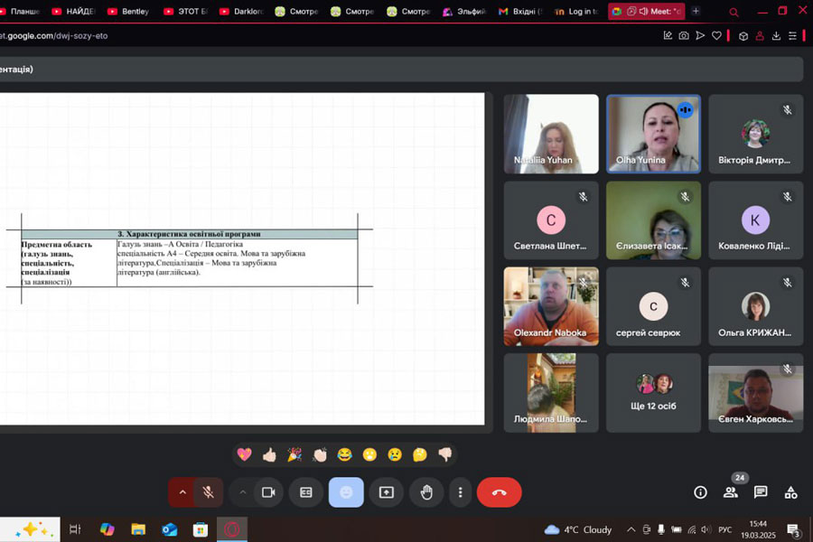Image resolution: width=813 pixels, height=542 pixels.
Task: Add page to bookmarks heart icon
Action: (716, 36)
